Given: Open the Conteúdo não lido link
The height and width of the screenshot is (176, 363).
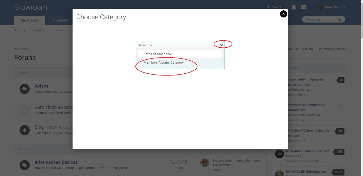Looking at the screenshot, I should click(x=300, y=49).
